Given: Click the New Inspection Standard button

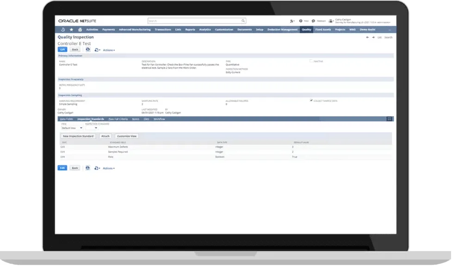Looking at the screenshot, I should coord(79,136).
